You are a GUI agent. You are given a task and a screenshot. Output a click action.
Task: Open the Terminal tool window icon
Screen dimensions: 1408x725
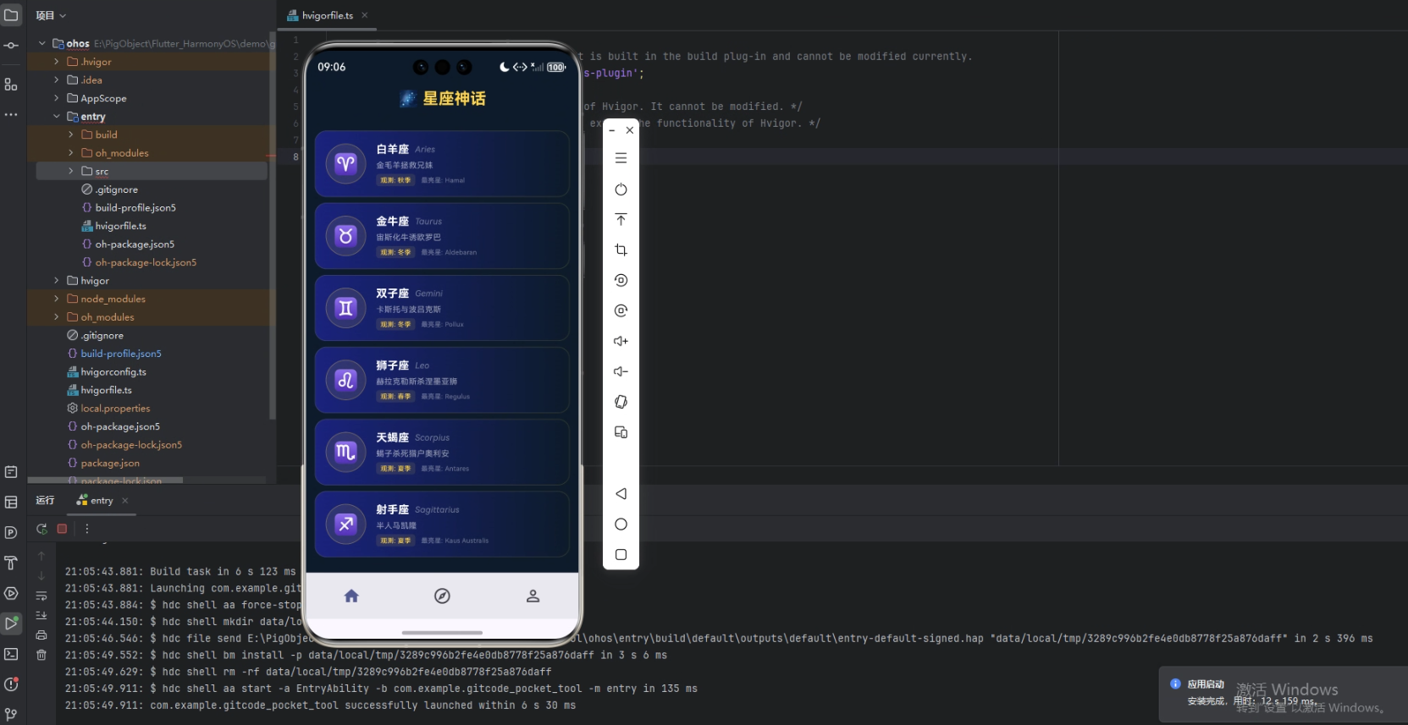(x=11, y=654)
